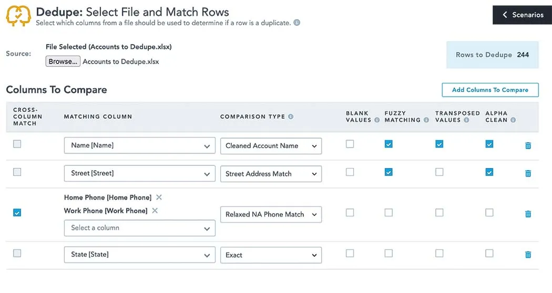552x293 pixels.
Task: Click the Cross-Column Match header
Action: tap(27, 117)
